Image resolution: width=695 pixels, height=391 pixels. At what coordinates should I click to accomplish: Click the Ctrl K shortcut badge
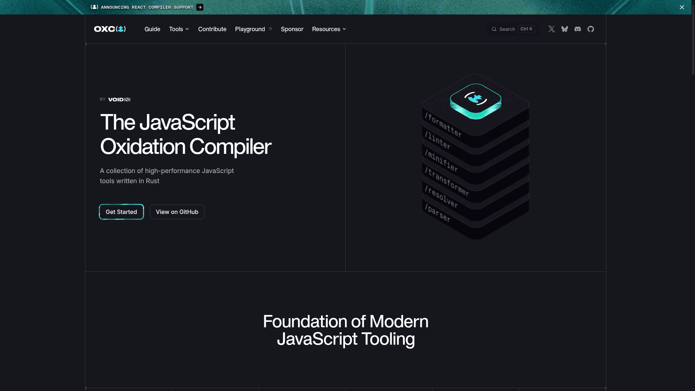click(526, 29)
